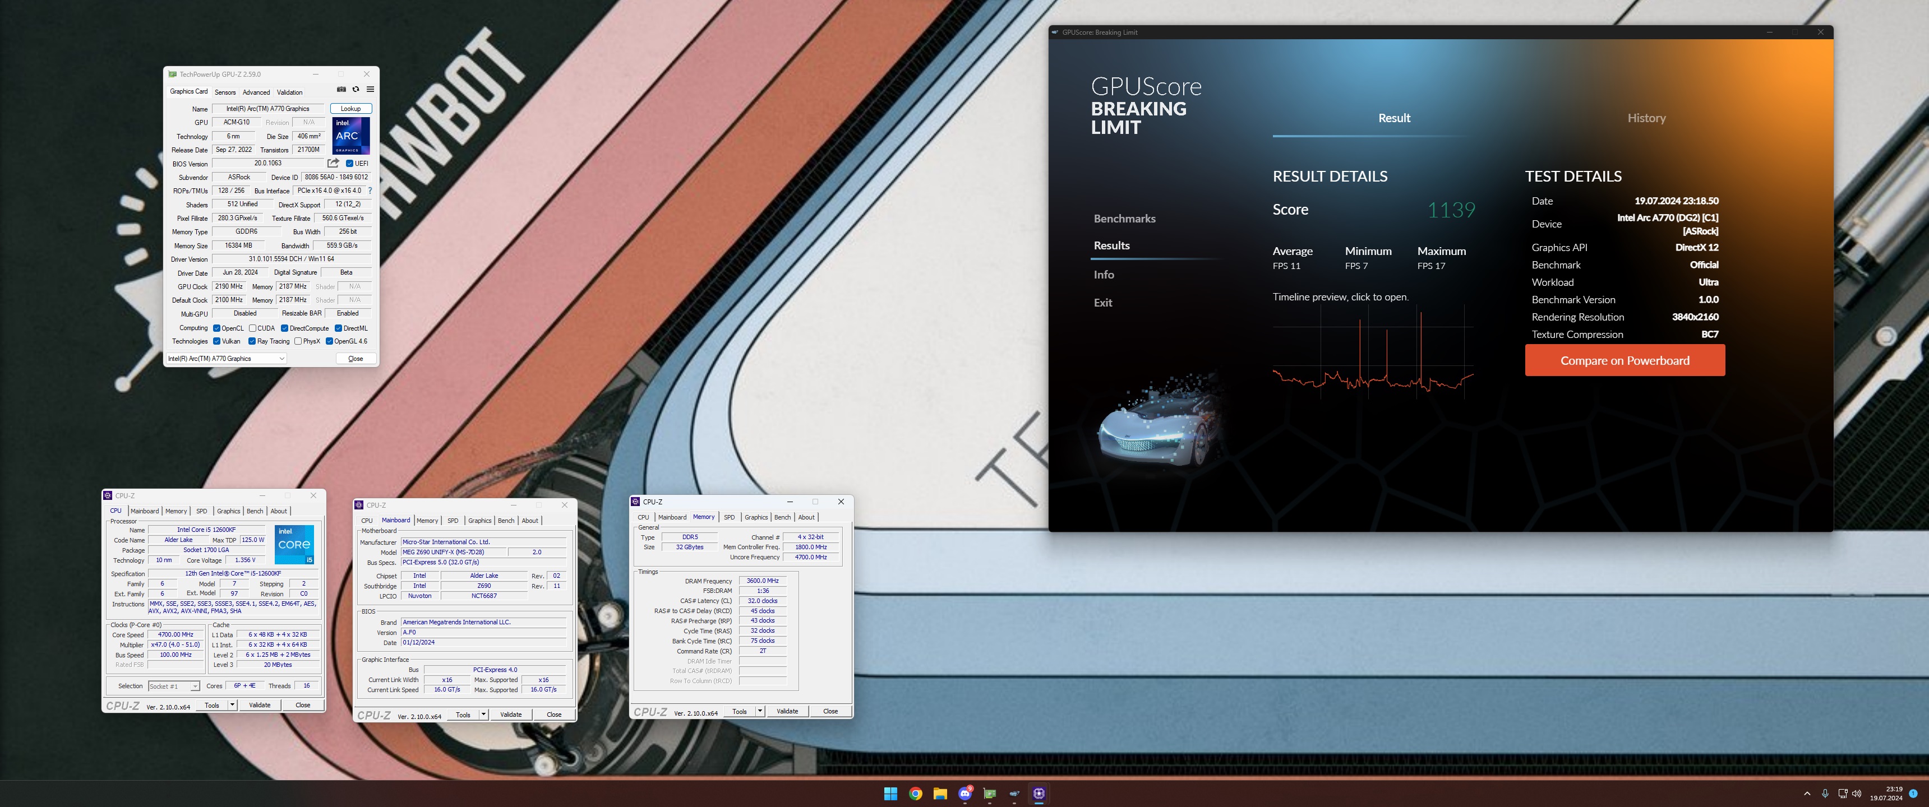This screenshot has height=807, width=1929.
Task: Toggle the DirectML checkbox
Action: (x=339, y=328)
